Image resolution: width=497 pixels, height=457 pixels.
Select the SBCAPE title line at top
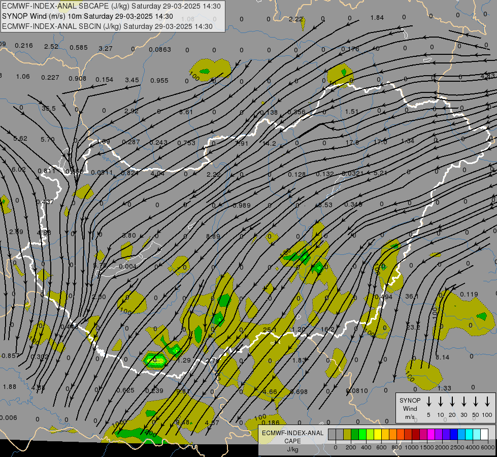[x=111, y=6]
